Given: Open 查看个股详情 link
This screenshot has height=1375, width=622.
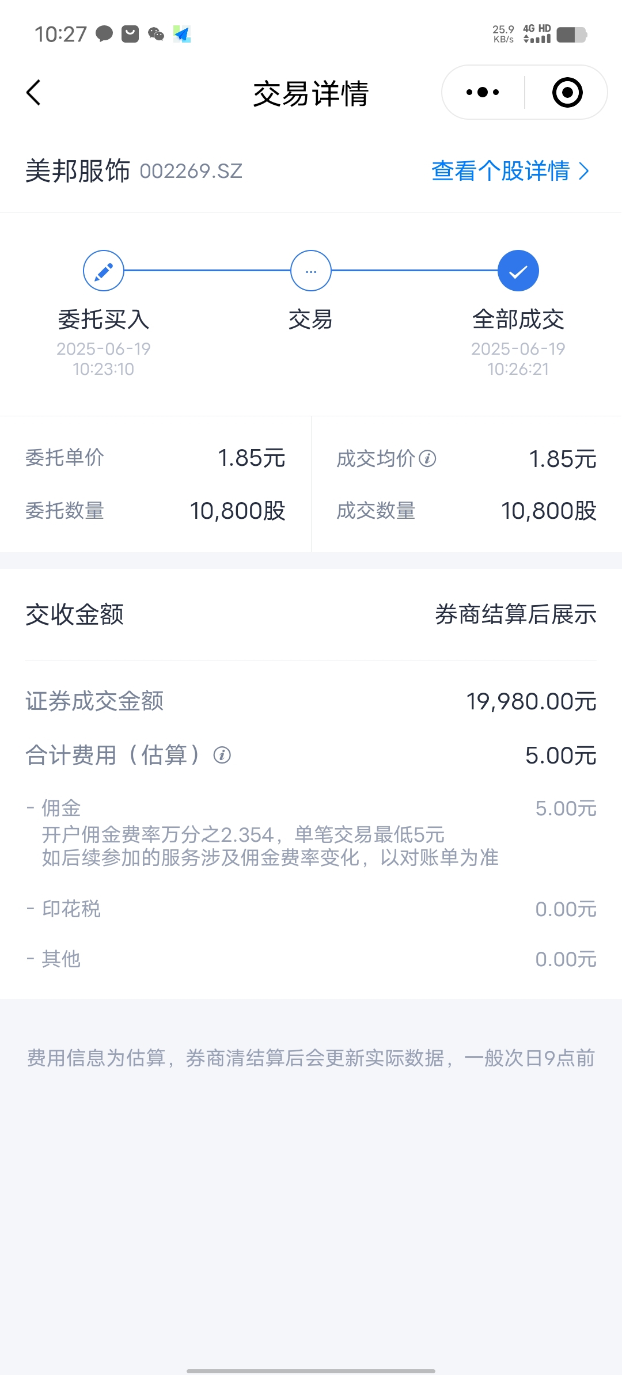Looking at the screenshot, I should pos(510,171).
